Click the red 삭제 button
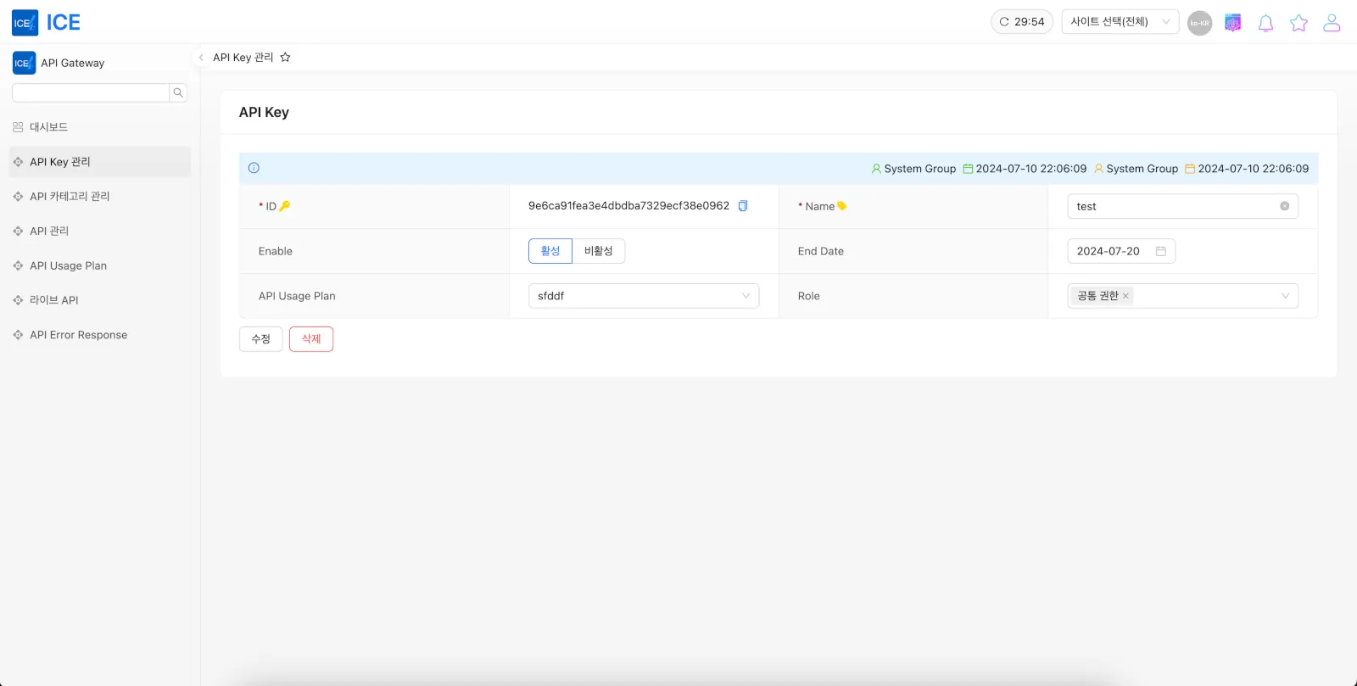The width and height of the screenshot is (1357, 686). click(x=311, y=339)
